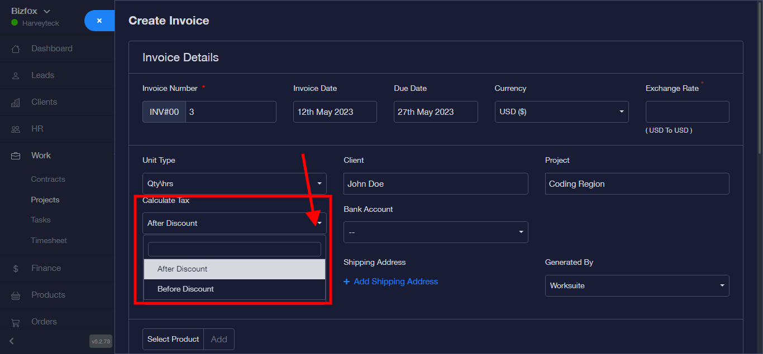The image size is (763, 354).
Task: Click the Dashboard home icon in sidebar
Action: (16, 49)
